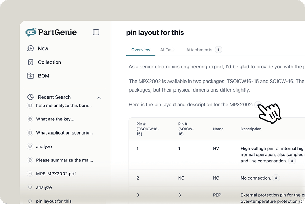Image resolution: width=305 pixels, height=204 pixels.
Task: Click the PartGenie brand name text
Action: [57, 32]
